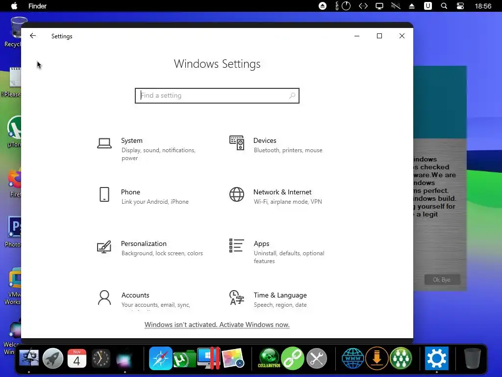Click the 18:56 clock in menu bar
Image resolution: width=502 pixels, height=377 pixels.
[x=483, y=6]
